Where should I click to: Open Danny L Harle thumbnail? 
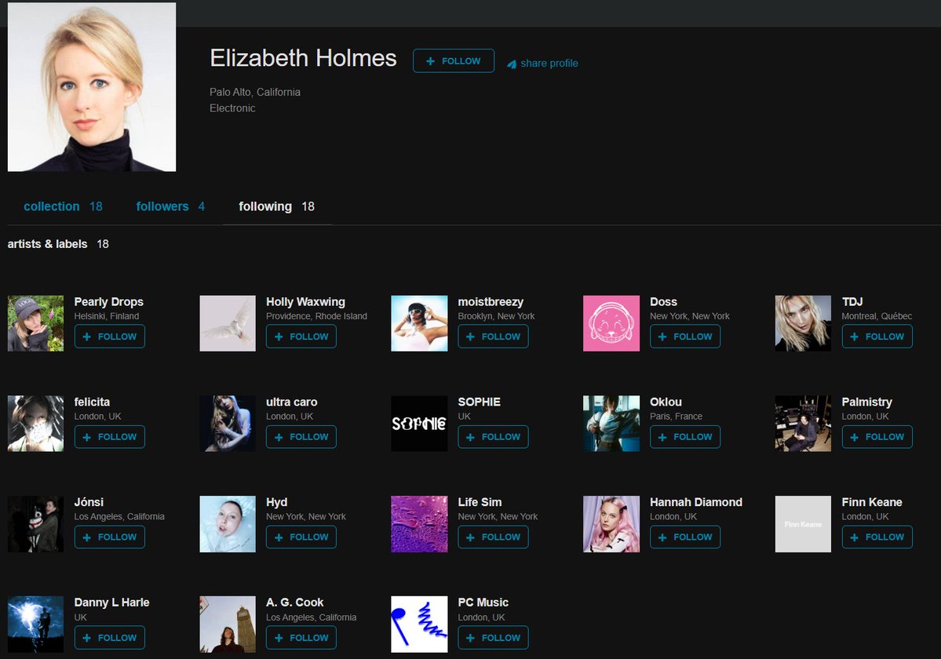[35, 624]
